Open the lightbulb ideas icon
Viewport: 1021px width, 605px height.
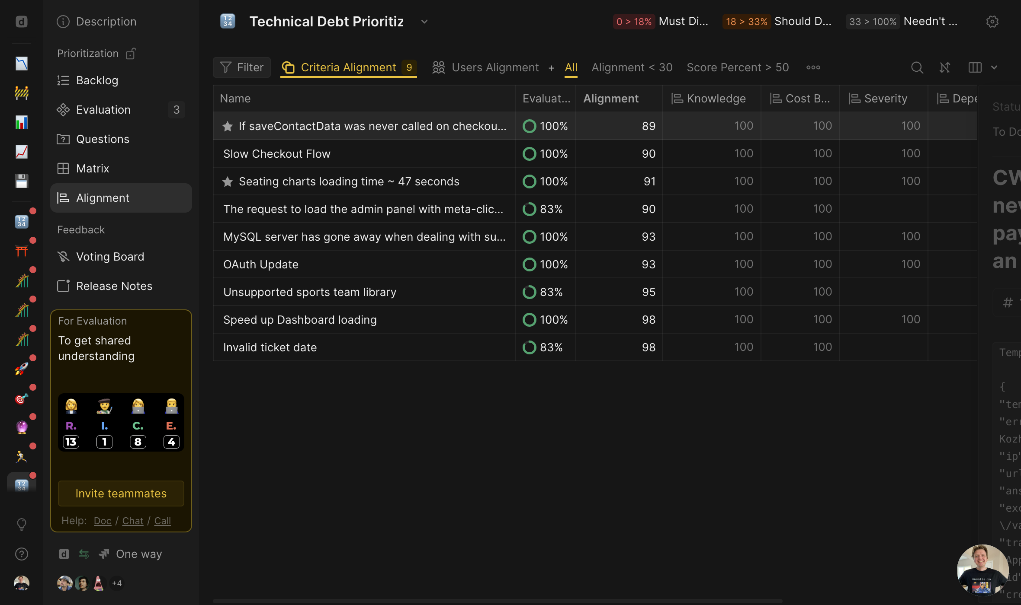22,524
